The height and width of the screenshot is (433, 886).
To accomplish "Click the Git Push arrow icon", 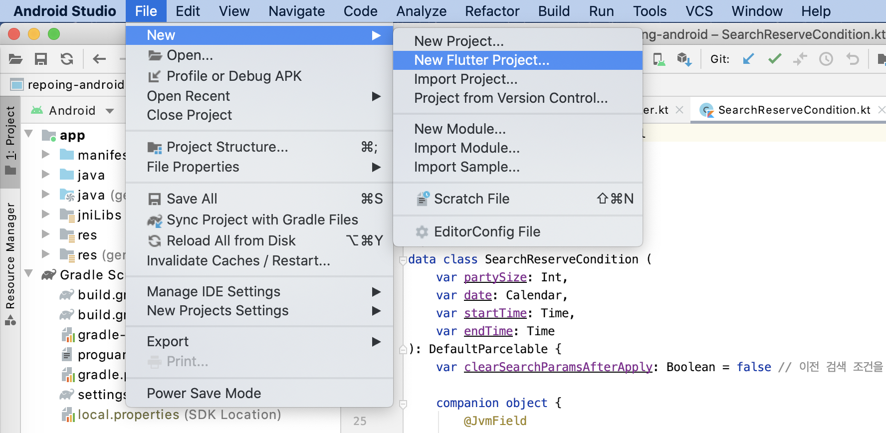I will tap(800, 59).
